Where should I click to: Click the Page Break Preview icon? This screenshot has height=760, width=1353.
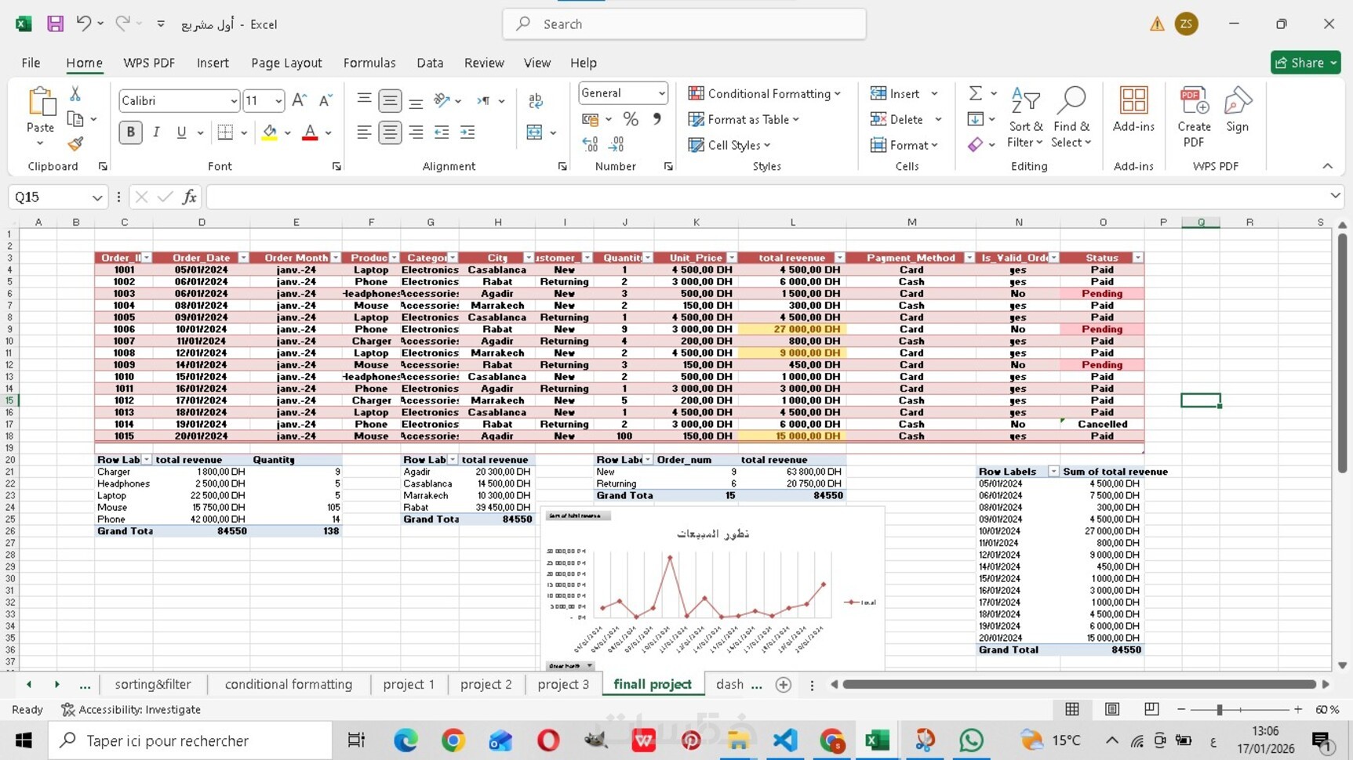click(1151, 709)
